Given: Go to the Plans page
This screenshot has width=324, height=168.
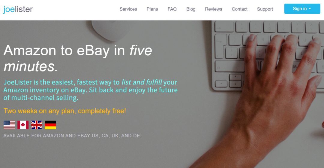Looking at the screenshot, I should [152, 9].
